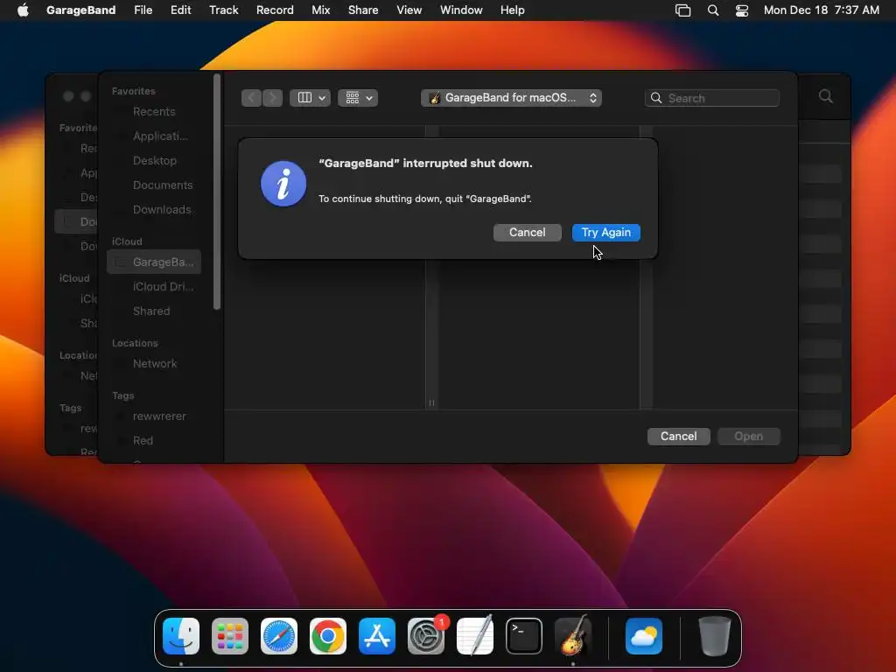Open the Help menu
This screenshot has width=896, height=672.
click(512, 10)
